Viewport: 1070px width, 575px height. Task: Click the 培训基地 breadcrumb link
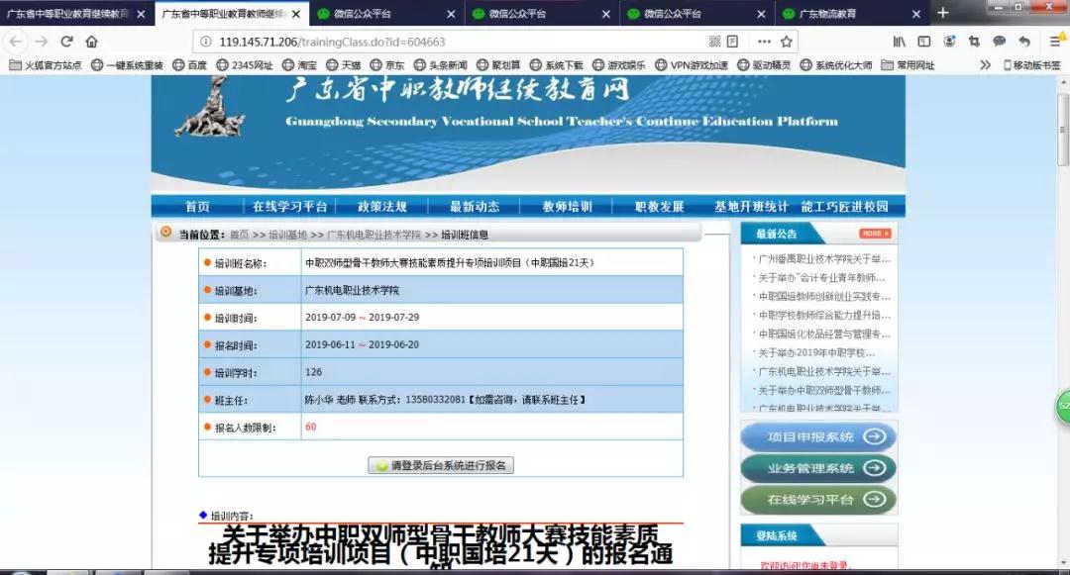[x=287, y=235]
